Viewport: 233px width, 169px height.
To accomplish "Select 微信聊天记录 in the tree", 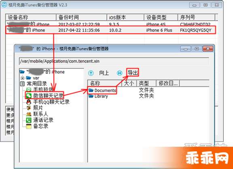I will tap(49, 96).
